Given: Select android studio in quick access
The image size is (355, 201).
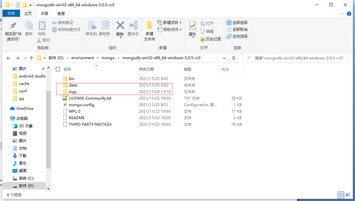Looking at the screenshot, I should (29, 76).
